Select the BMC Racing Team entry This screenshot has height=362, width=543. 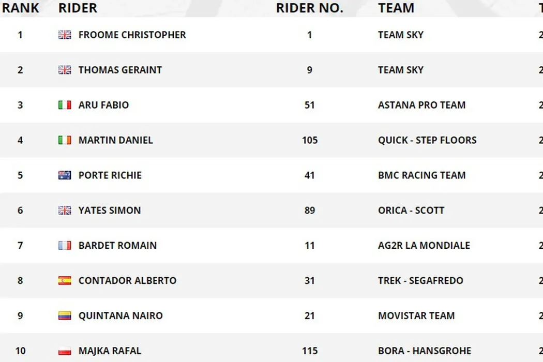point(421,175)
